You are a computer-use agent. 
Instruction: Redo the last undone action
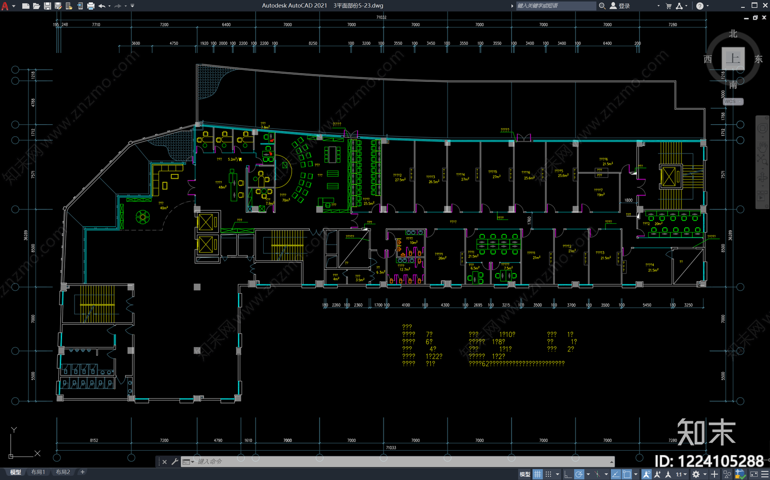pos(118,6)
